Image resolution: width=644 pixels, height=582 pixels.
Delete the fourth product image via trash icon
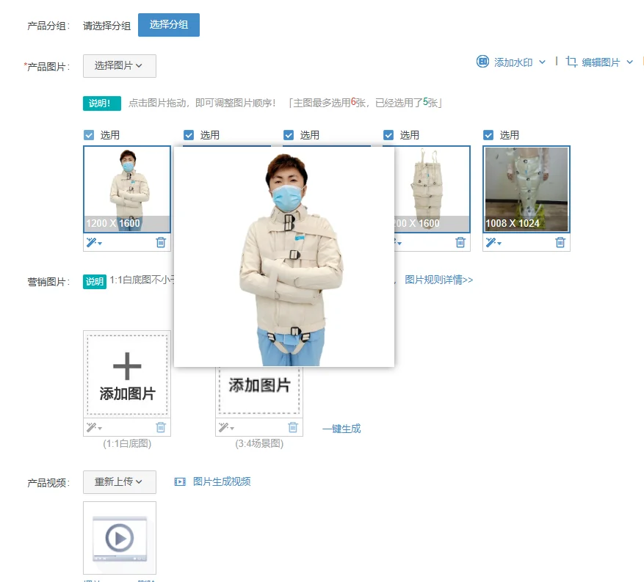coord(460,243)
